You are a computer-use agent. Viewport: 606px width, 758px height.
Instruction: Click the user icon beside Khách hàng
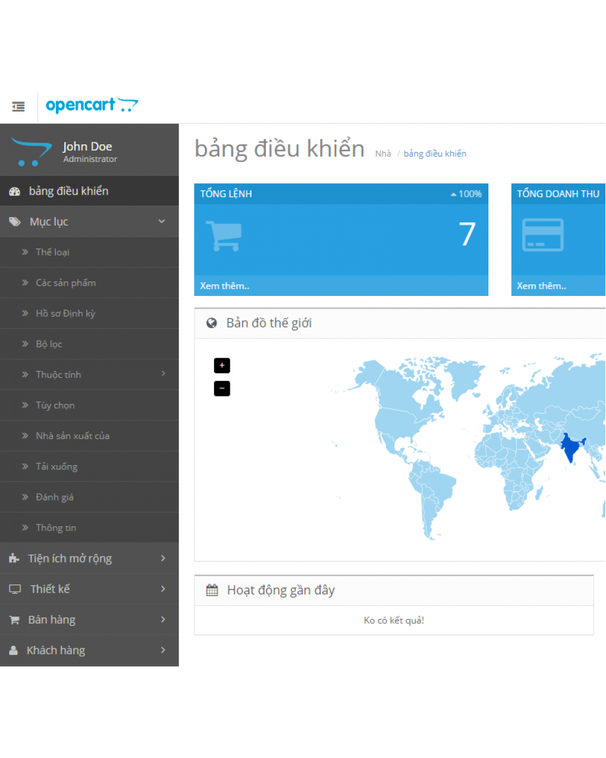pos(13,650)
